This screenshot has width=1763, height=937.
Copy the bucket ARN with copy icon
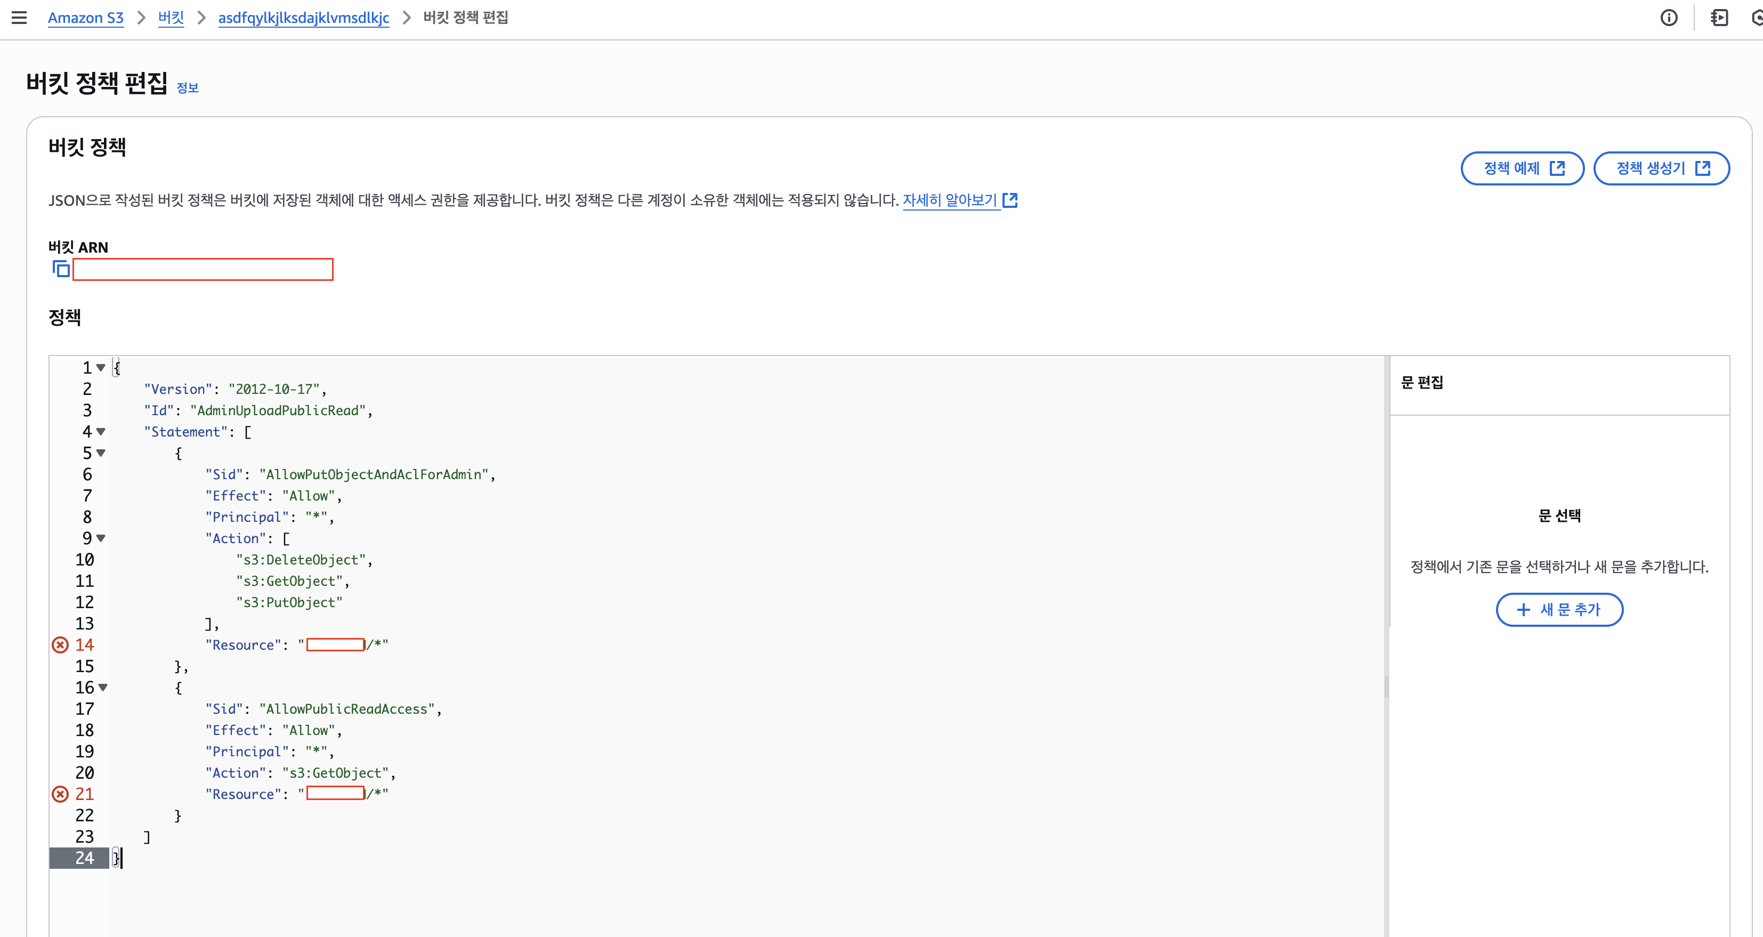[x=61, y=269]
